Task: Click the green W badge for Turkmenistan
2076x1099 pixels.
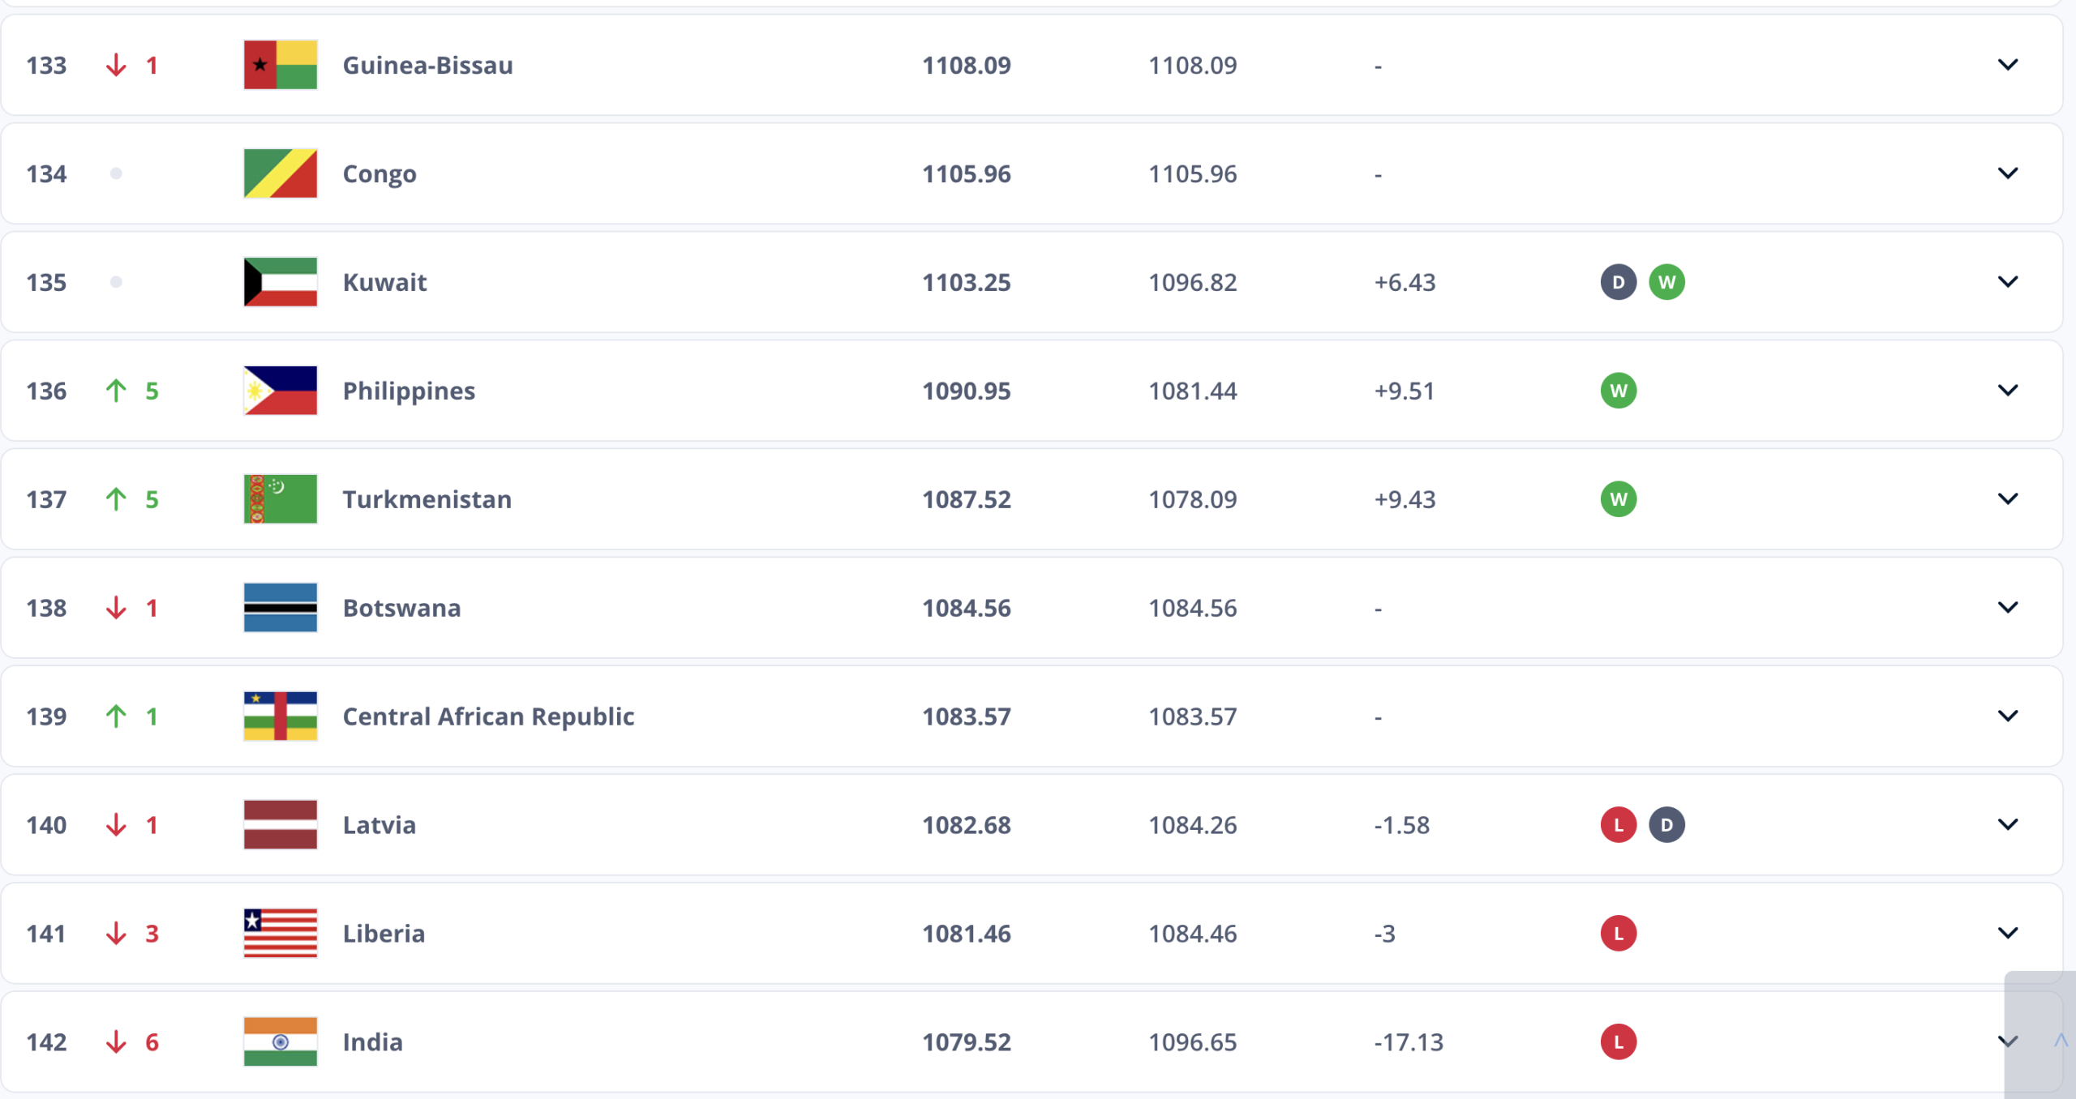Action: (1618, 499)
